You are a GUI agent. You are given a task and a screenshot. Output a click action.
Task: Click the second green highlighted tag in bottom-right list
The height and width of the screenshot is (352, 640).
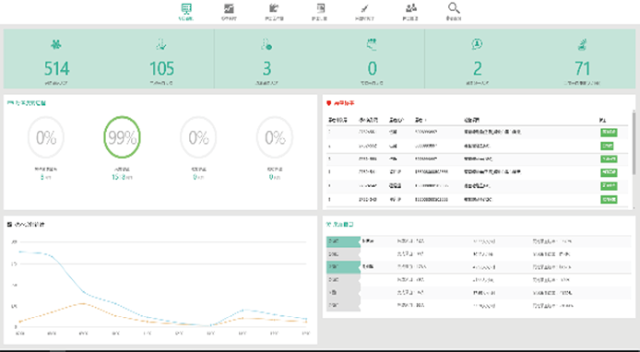343,267
